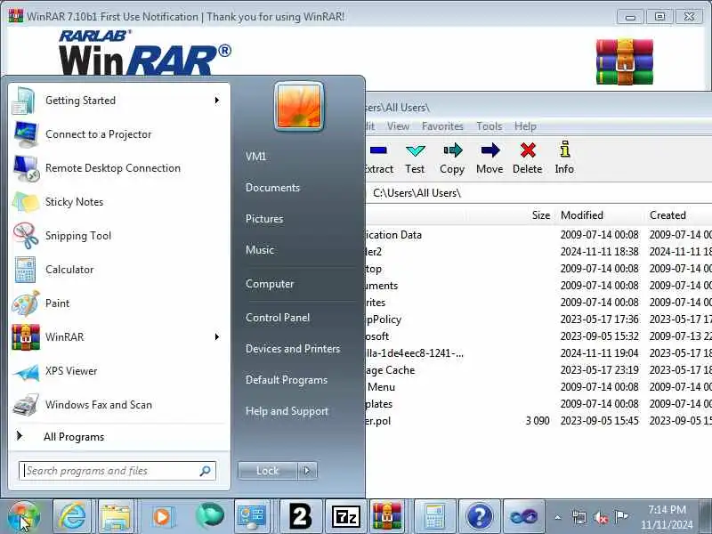Open Music from the Start menu
Image resolution: width=712 pixels, height=534 pixels.
point(260,250)
